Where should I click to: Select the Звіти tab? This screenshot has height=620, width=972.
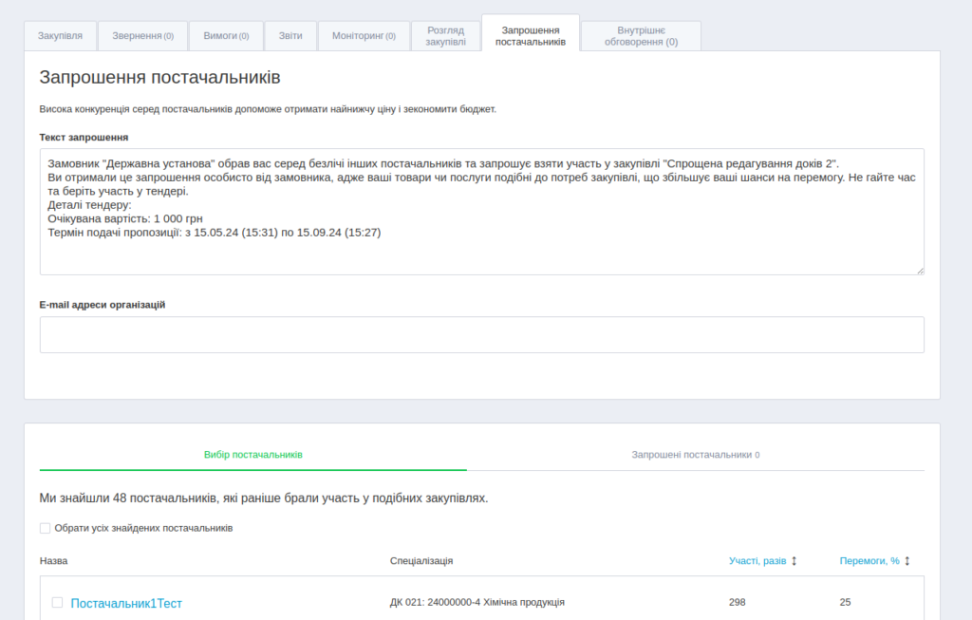tap(290, 36)
